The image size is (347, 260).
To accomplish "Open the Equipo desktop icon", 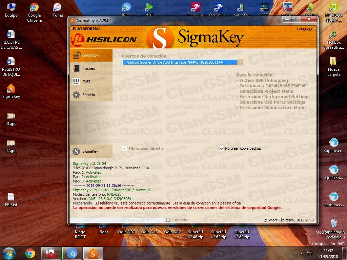I will tap(11, 10).
